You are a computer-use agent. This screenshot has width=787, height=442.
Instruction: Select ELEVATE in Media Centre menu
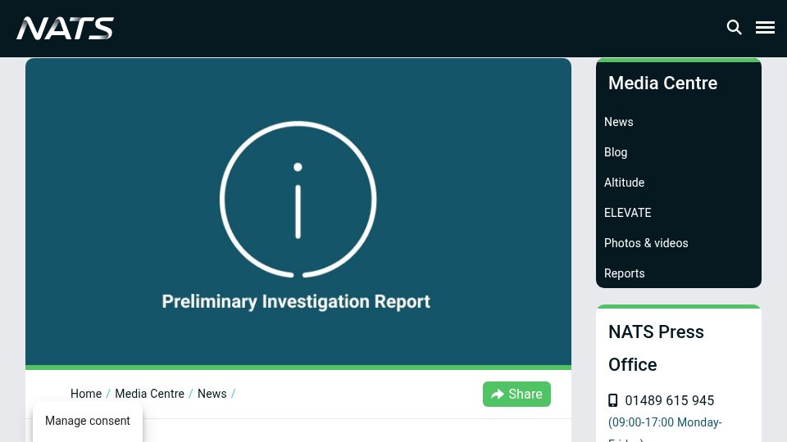click(627, 213)
